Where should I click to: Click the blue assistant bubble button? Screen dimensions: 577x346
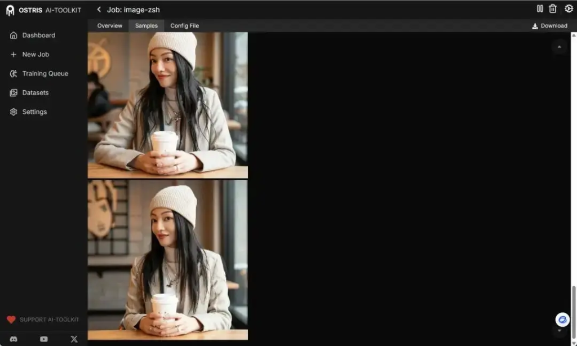click(x=562, y=320)
